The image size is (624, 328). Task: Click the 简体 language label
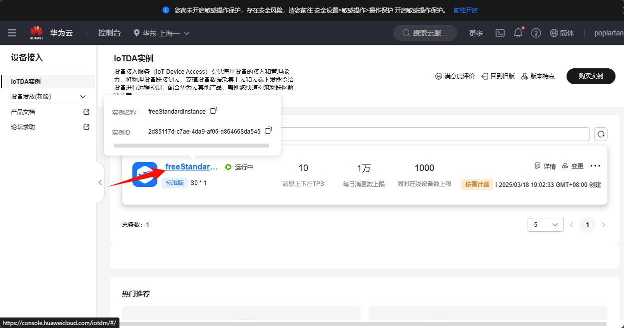[x=567, y=33]
